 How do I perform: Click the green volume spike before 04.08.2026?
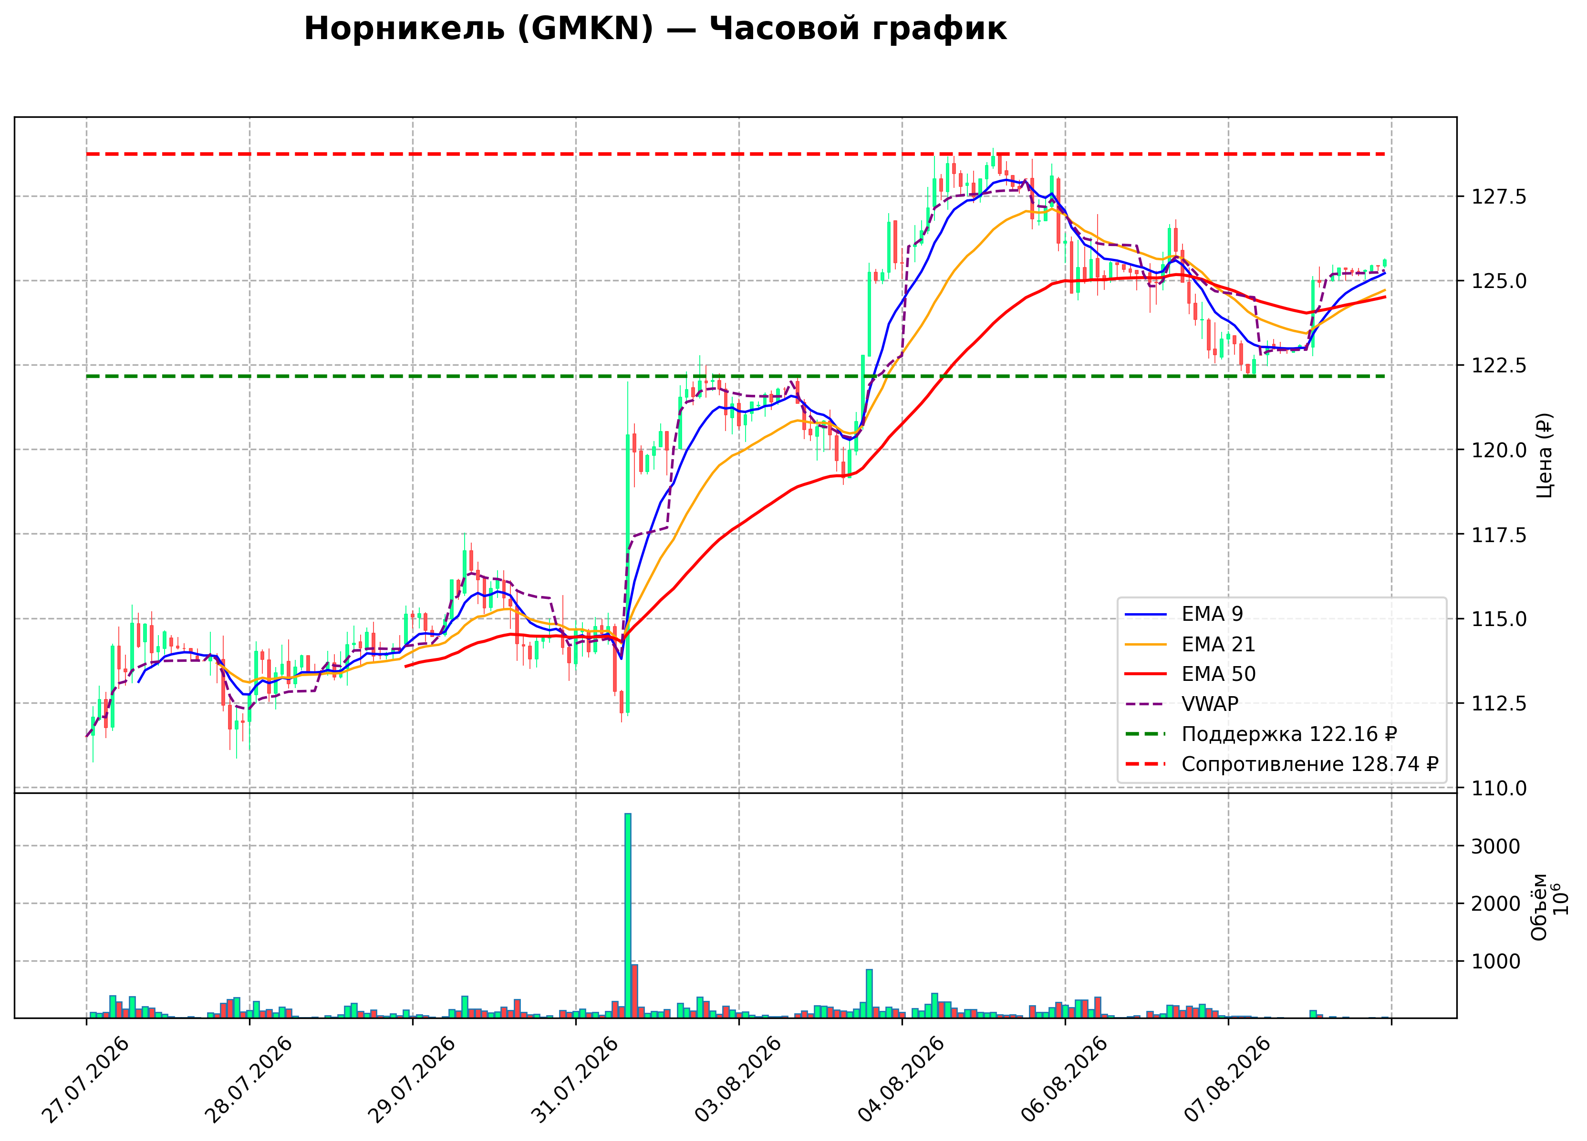(x=869, y=993)
